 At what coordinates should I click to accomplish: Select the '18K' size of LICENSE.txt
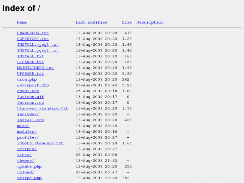pos(128,62)
